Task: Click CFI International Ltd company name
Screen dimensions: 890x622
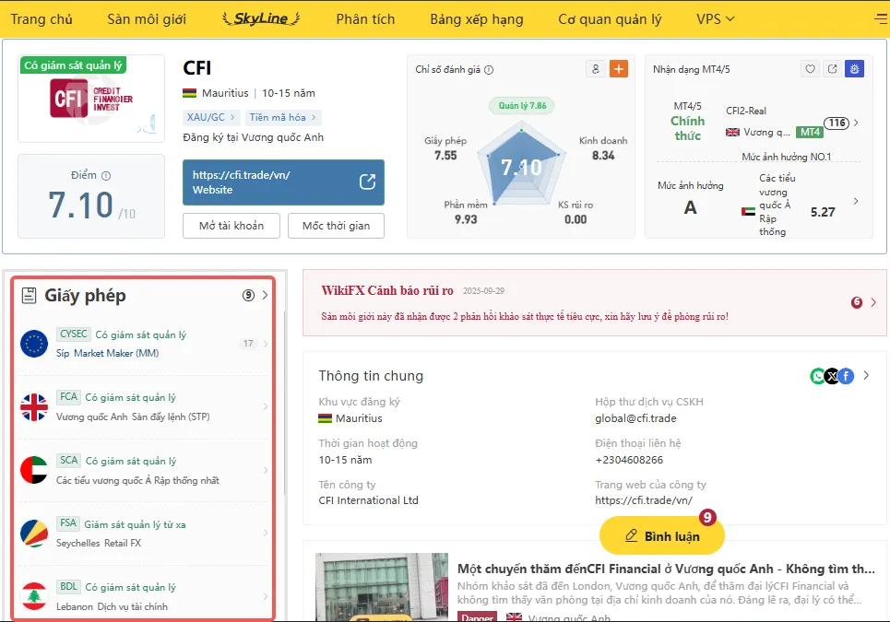Action: [x=368, y=500]
